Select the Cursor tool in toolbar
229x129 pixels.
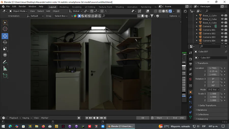tap(5, 29)
